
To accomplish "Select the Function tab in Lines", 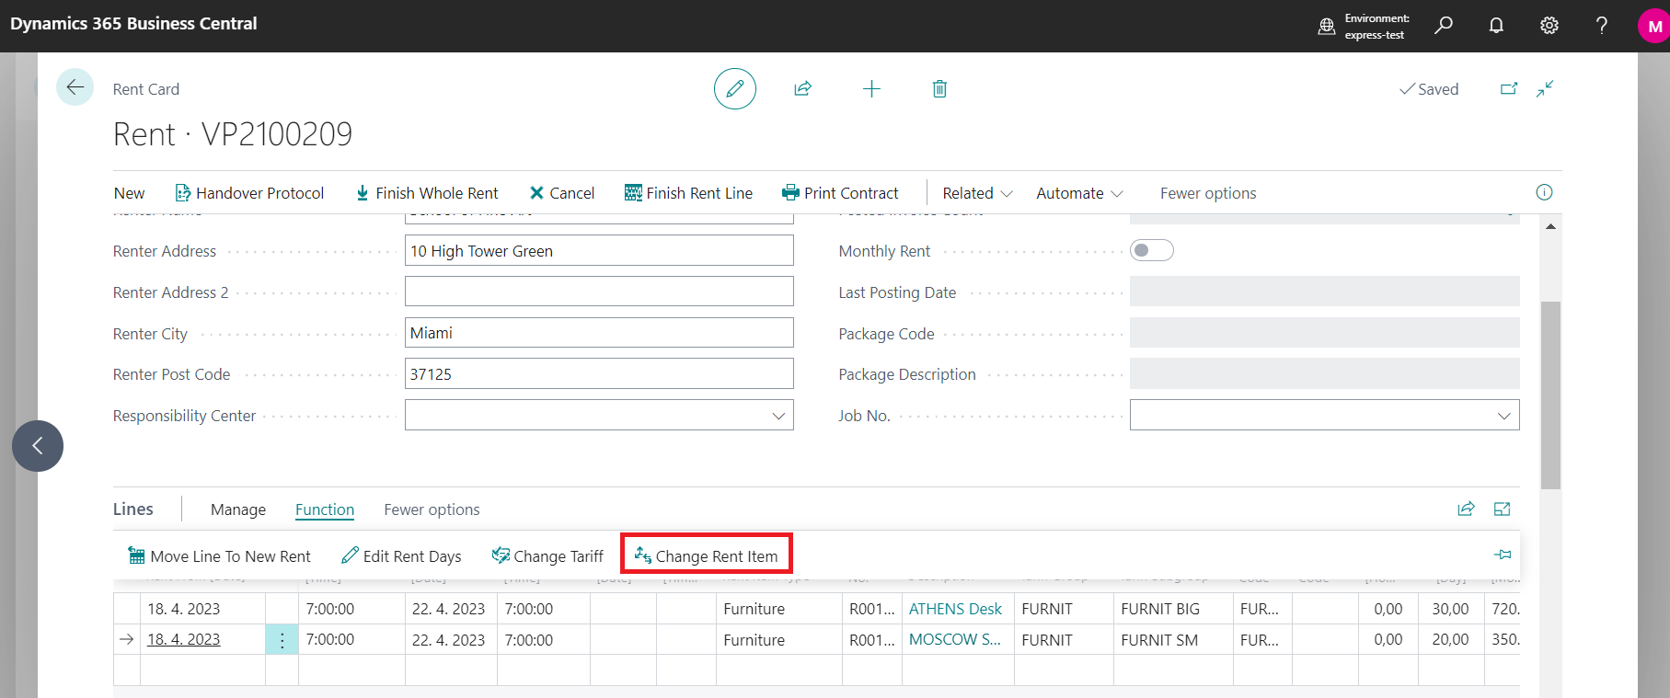I will [x=324, y=509].
